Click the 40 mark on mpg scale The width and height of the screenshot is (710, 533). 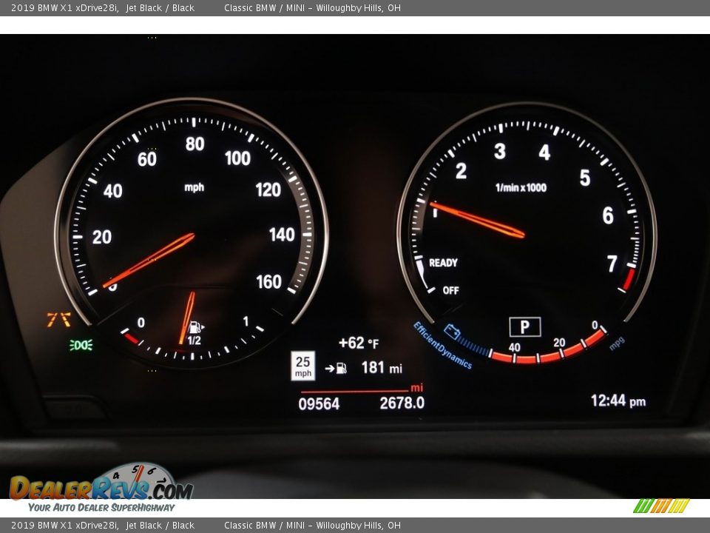click(515, 348)
